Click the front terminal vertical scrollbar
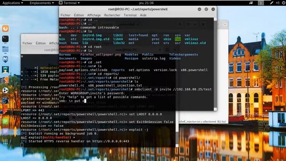Viewport: 286px width, 161px height. (215, 64)
